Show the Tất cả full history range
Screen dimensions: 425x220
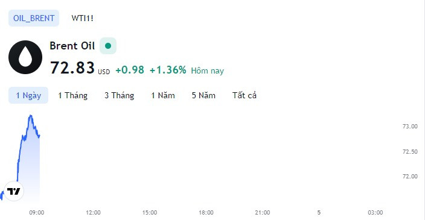pos(244,95)
